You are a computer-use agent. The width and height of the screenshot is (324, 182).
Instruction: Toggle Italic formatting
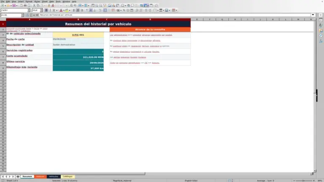click(x=50, y=10)
